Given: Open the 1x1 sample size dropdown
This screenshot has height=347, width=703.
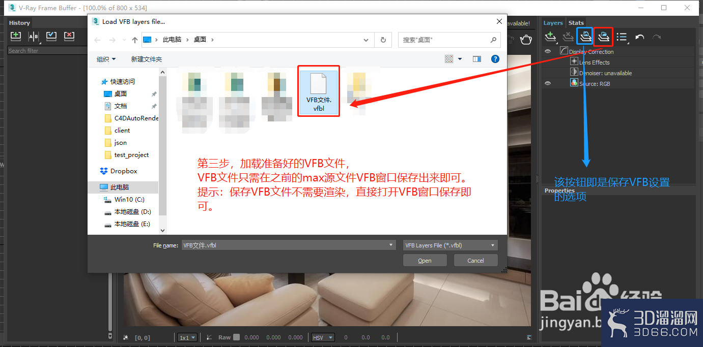Looking at the screenshot, I should coord(187,337).
